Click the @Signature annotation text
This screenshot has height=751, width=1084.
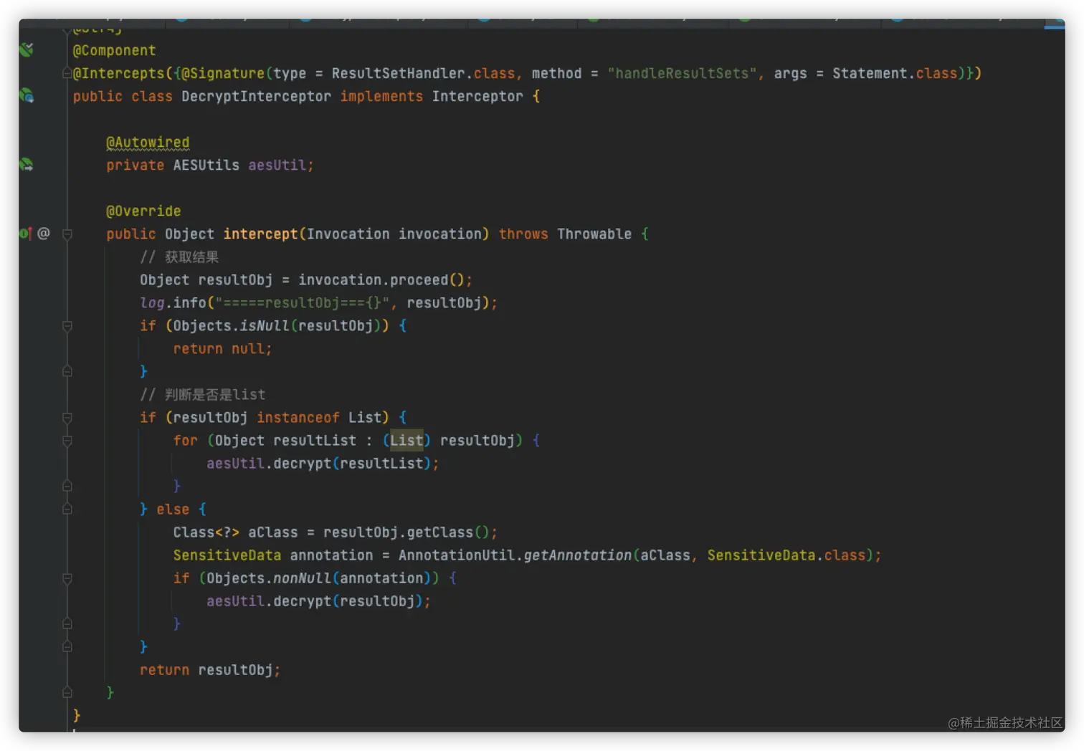pyautogui.click(x=223, y=73)
